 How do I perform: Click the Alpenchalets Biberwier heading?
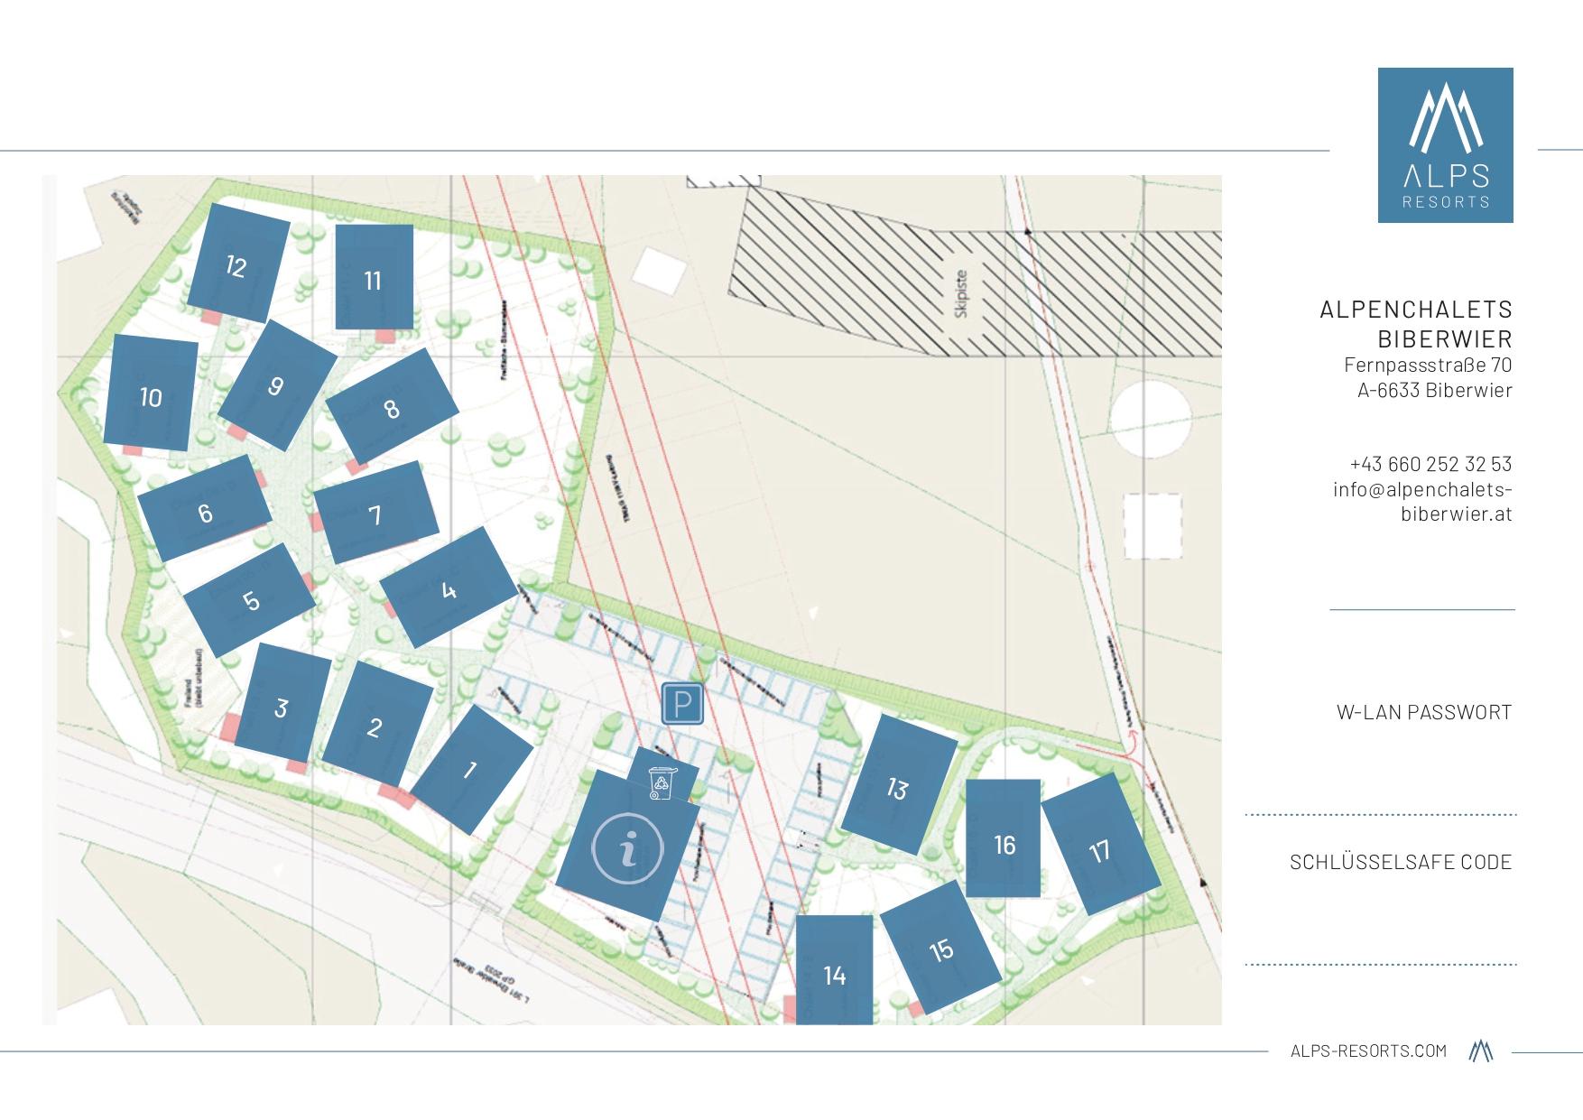click(x=1416, y=324)
